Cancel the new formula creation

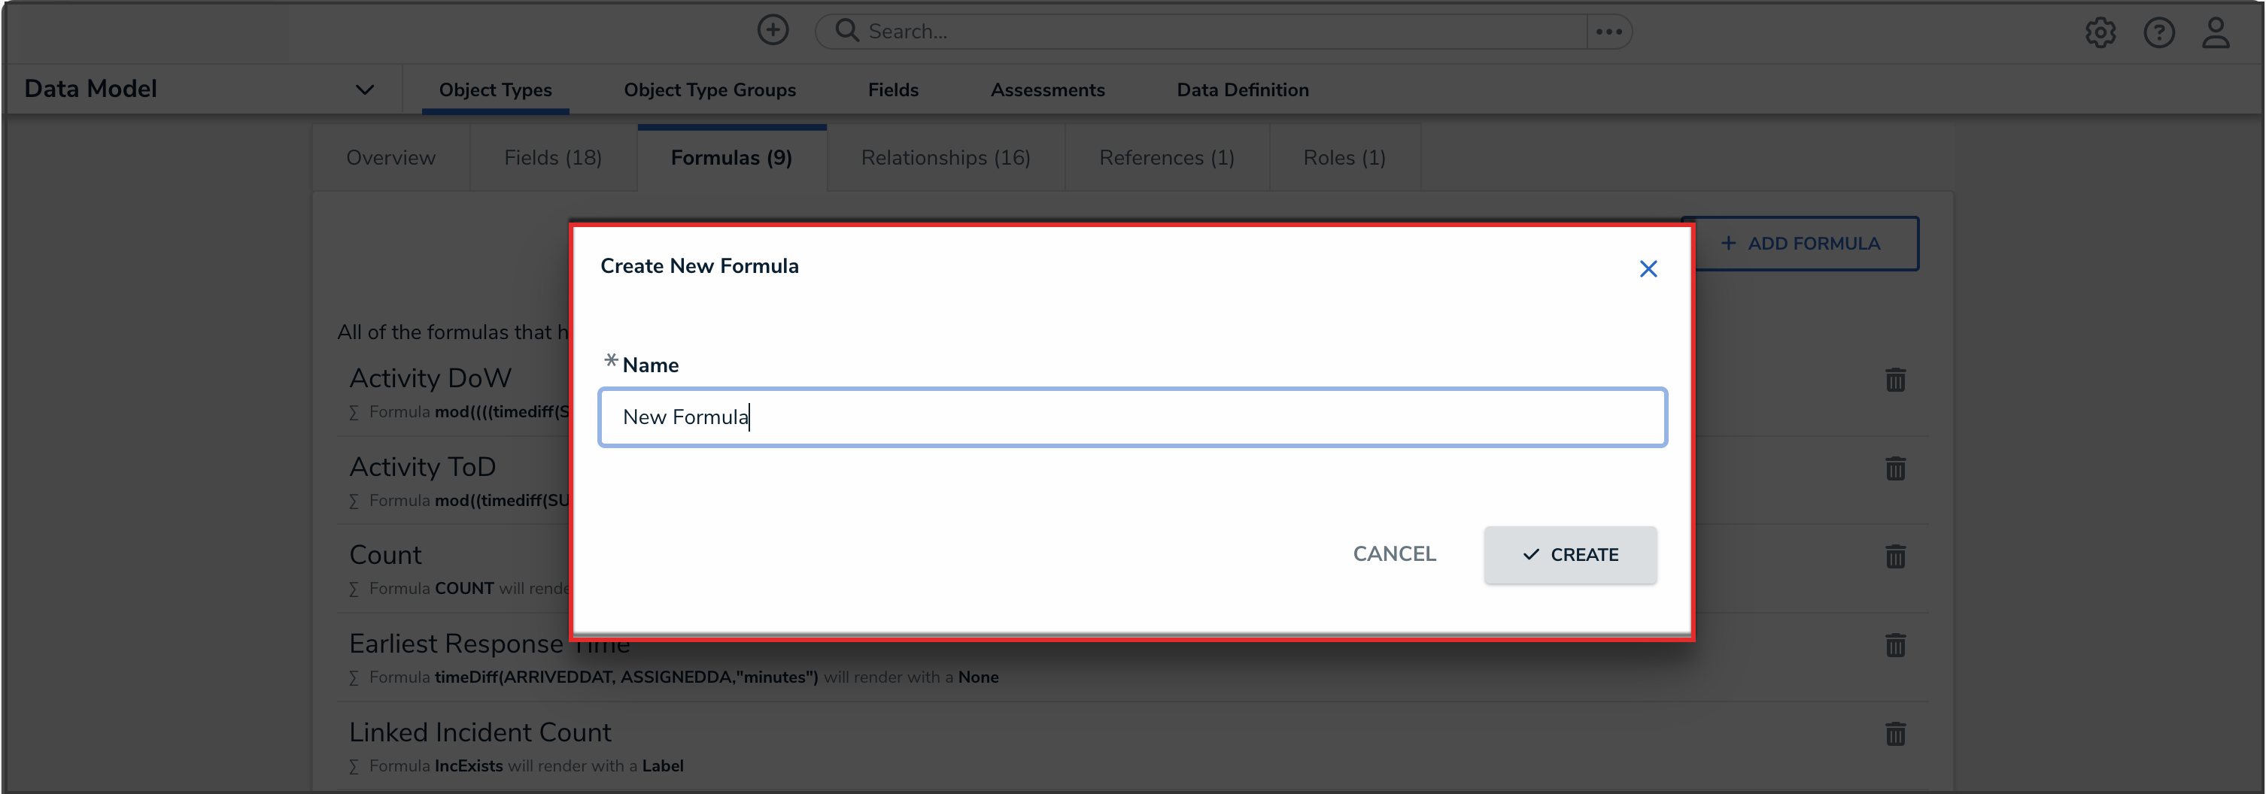tap(1394, 554)
